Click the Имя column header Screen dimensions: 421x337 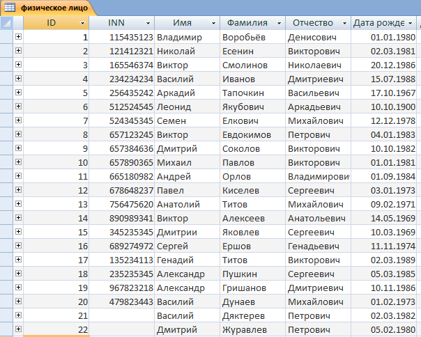pyautogui.click(x=187, y=23)
